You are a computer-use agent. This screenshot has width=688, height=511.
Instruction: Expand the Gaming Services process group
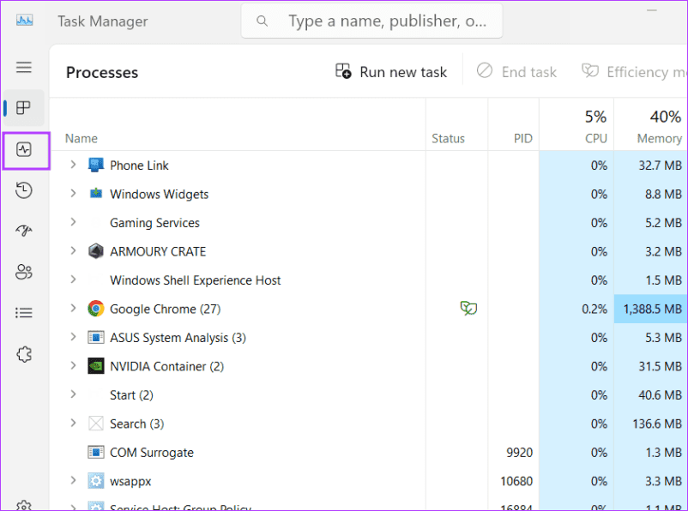pos(73,222)
